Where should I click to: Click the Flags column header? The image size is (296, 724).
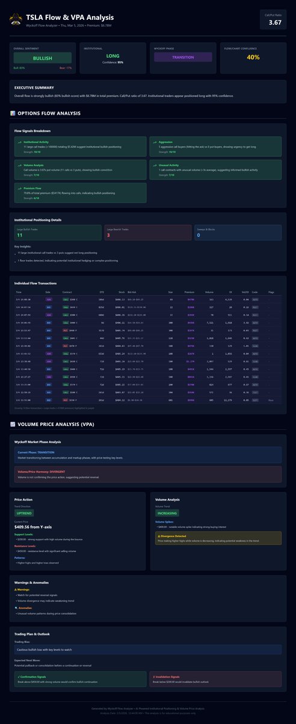pos(272,291)
